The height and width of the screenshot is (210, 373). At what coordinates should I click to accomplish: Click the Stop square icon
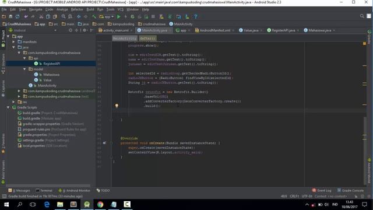click(x=153, y=17)
